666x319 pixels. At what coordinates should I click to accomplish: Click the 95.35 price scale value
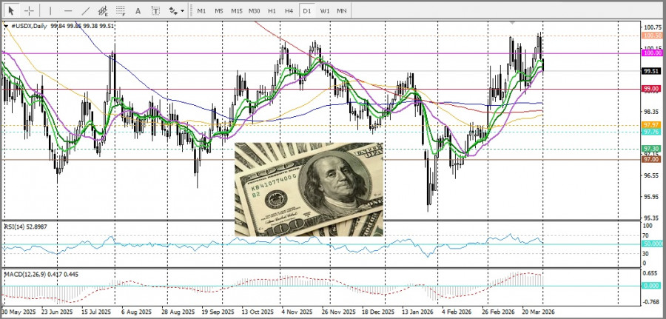(653, 217)
